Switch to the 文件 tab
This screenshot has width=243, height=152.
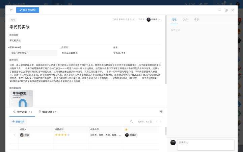pyautogui.click(x=185, y=20)
